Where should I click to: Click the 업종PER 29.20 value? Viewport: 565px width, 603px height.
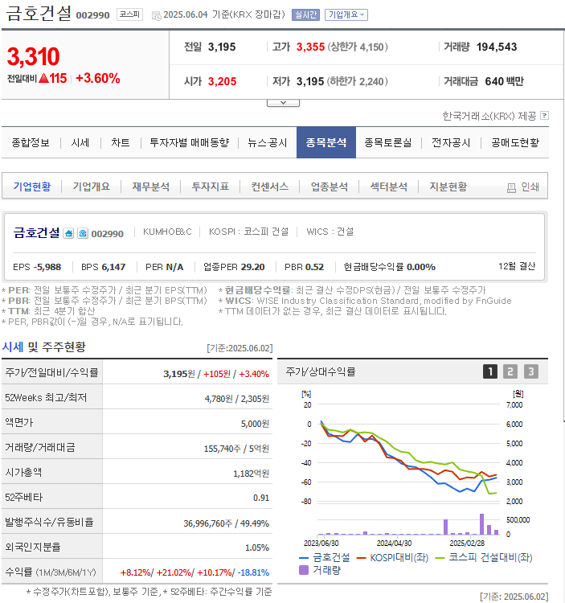[x=253, y=267]
